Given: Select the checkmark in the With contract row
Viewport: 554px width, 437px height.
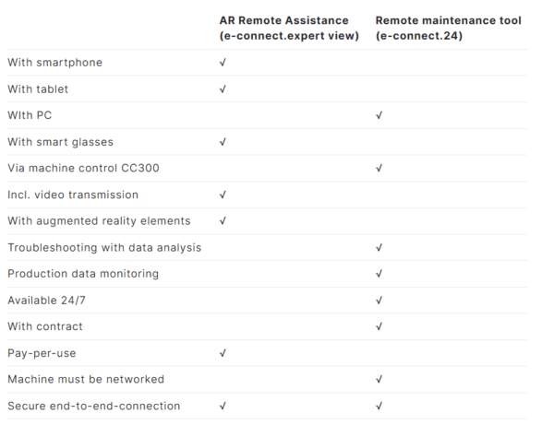Looking at the screenshot, I should tap(379, 326).
